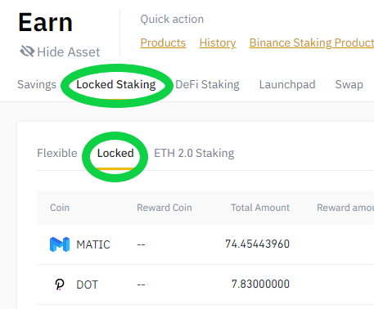Image resolution: width=374 pixels, height=309 pixels.
Task: Click the Coin column header
Action: pyautogui.click(x=60, y=208)
